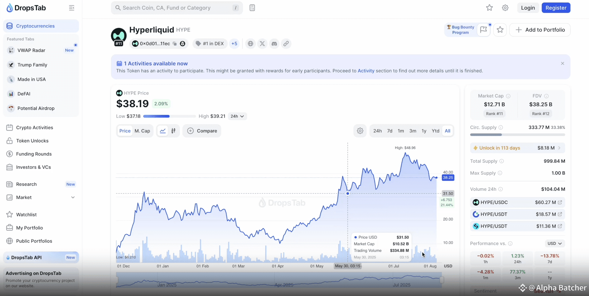Show Volume 24h info icon

[x=500, y=189]
